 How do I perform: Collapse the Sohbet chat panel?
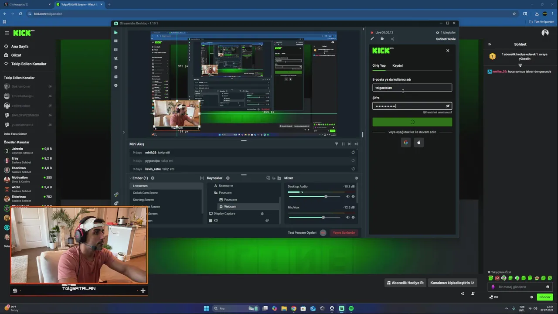click(x=490, y=44)
